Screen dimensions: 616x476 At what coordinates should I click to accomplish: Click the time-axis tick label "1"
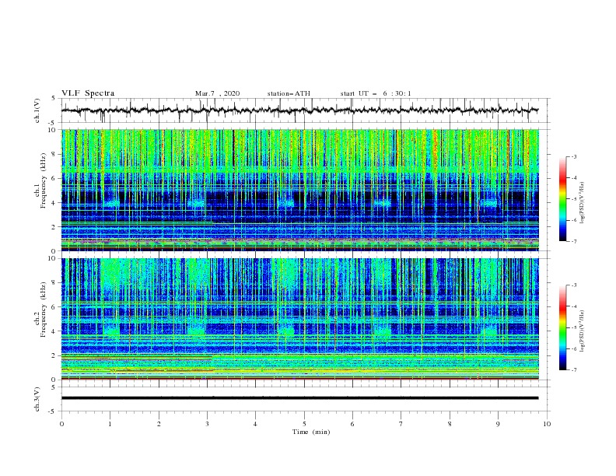(110, 424)
